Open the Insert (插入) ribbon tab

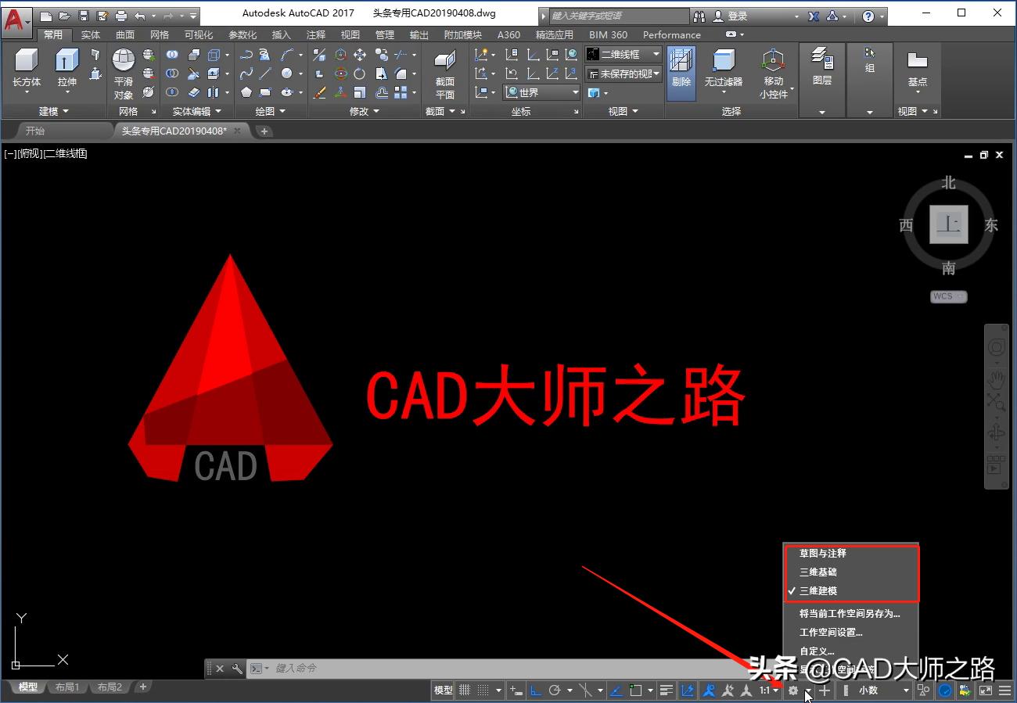pos(281,34)
